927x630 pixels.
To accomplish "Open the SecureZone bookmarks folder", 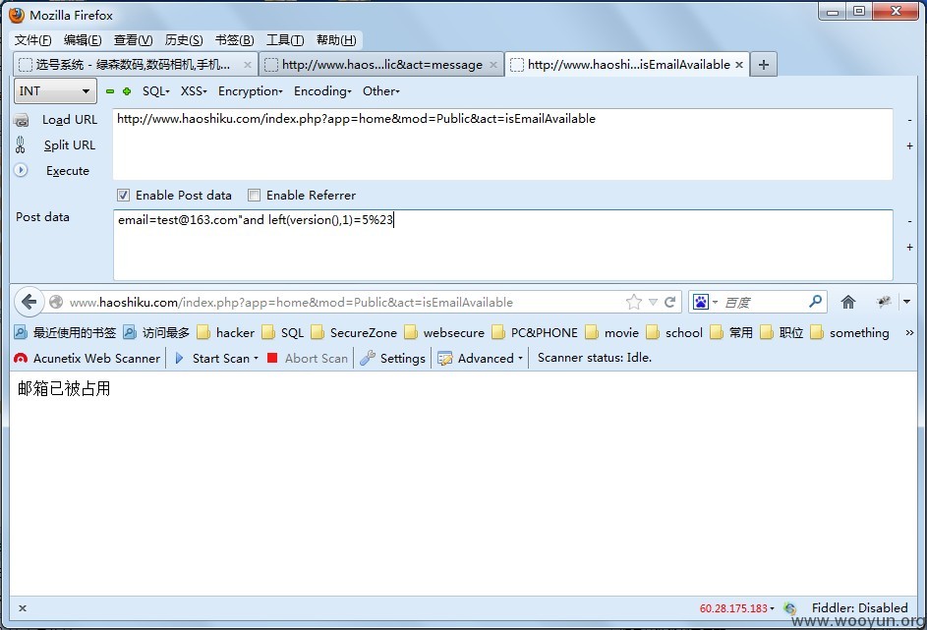I will 354,333.
